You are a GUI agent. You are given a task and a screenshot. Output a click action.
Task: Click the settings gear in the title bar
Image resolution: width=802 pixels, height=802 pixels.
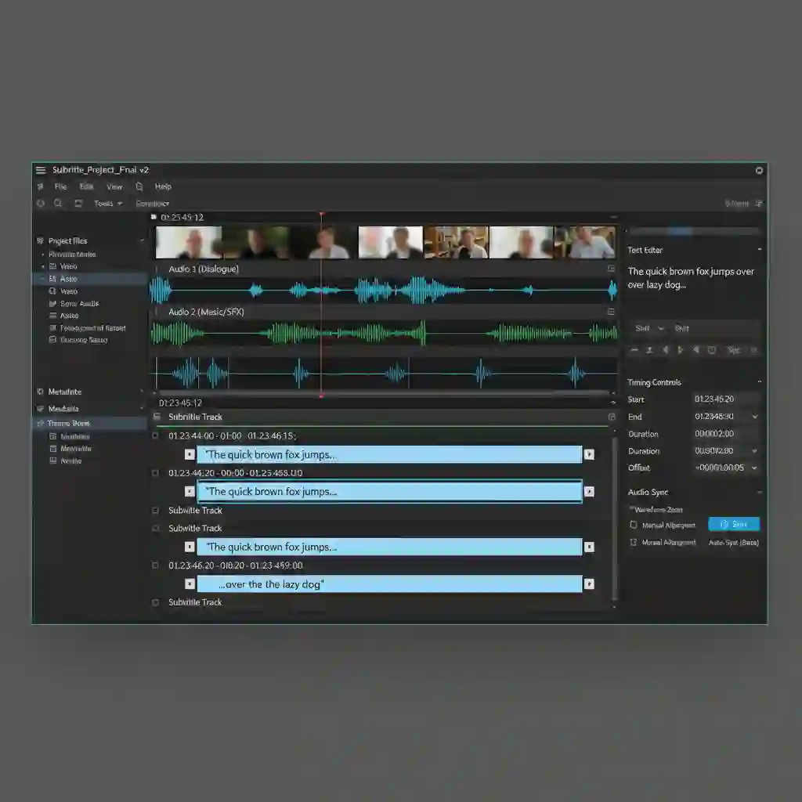(x=758, y=170)
